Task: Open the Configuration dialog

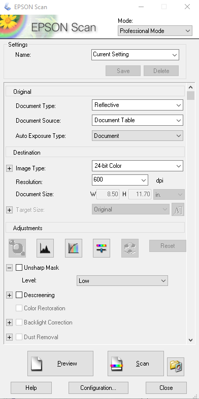Action: coord(98,387)
